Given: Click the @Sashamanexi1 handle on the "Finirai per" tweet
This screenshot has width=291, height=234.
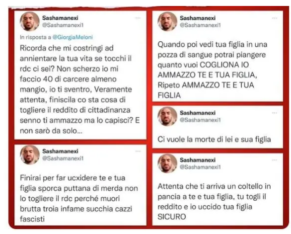Looking at the screenshot, I should [63, 158].
